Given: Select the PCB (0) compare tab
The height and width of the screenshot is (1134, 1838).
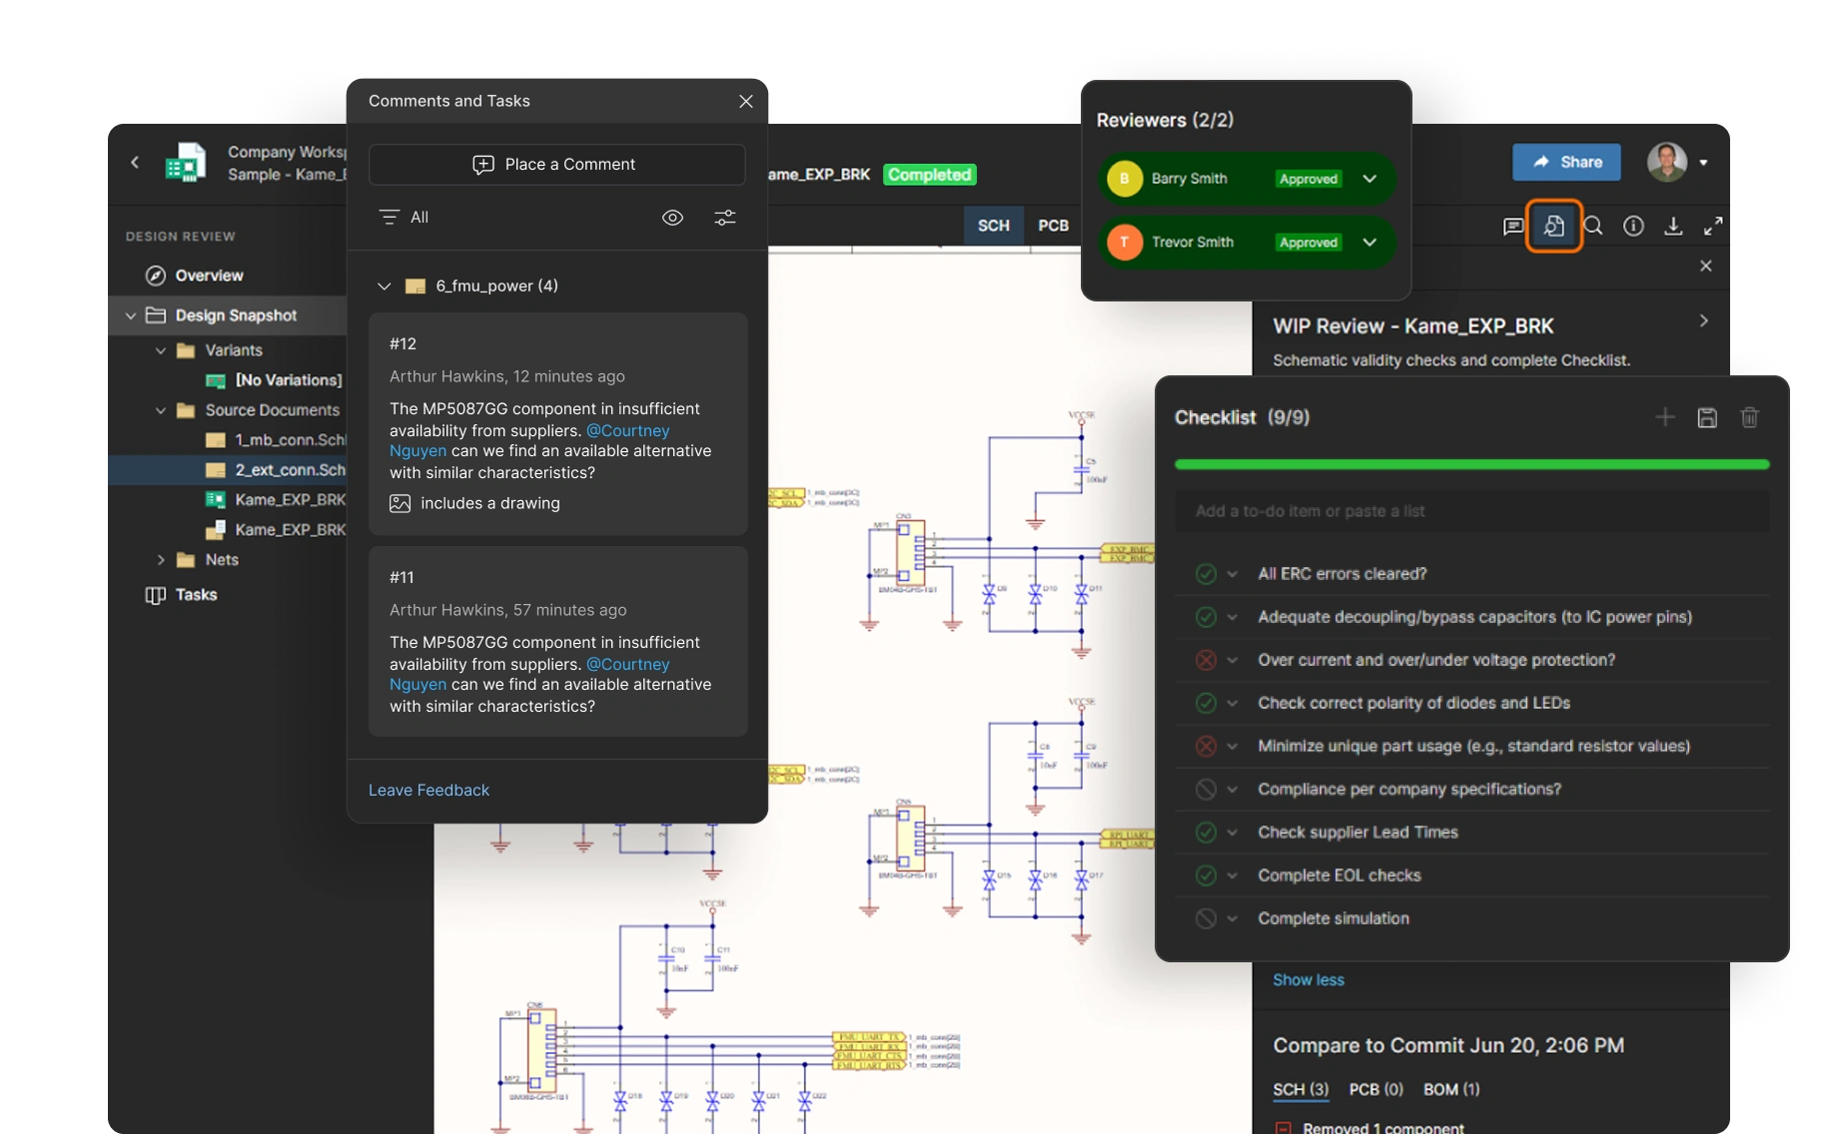Looking at the screenshot, I should pyautogui.click(x=1376, y=1090).
